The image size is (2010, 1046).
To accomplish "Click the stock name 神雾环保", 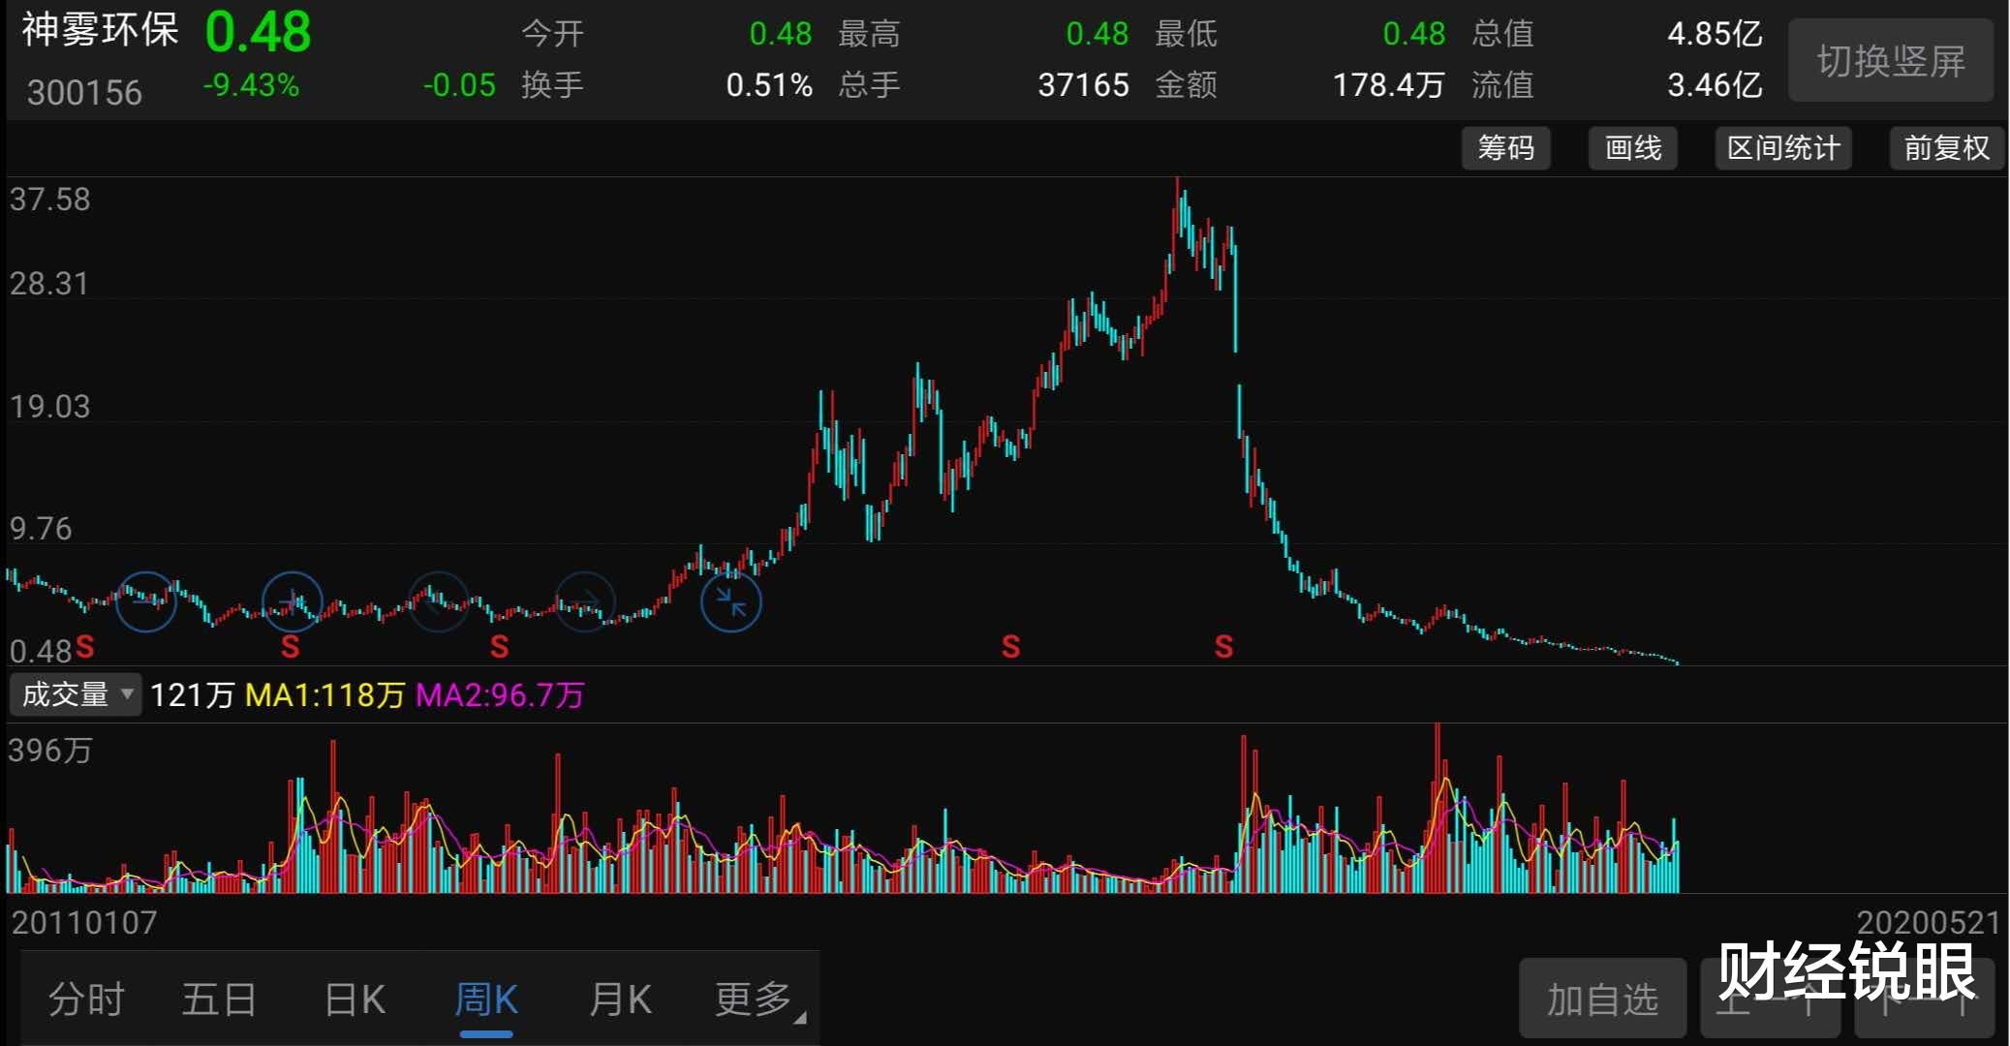I will point(101,29).
